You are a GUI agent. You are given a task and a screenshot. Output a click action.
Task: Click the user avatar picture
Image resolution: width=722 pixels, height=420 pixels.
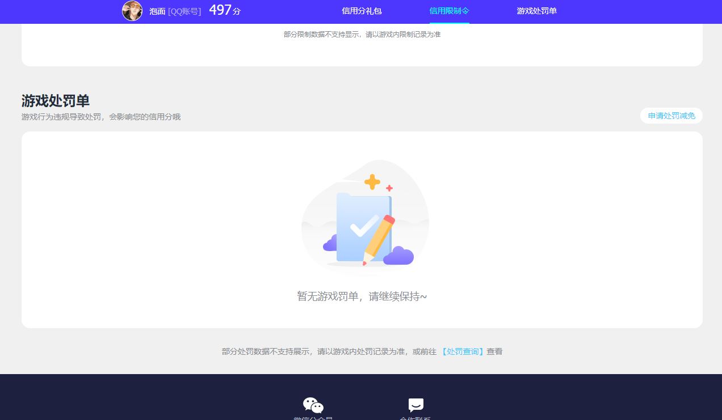pos(132,11)
